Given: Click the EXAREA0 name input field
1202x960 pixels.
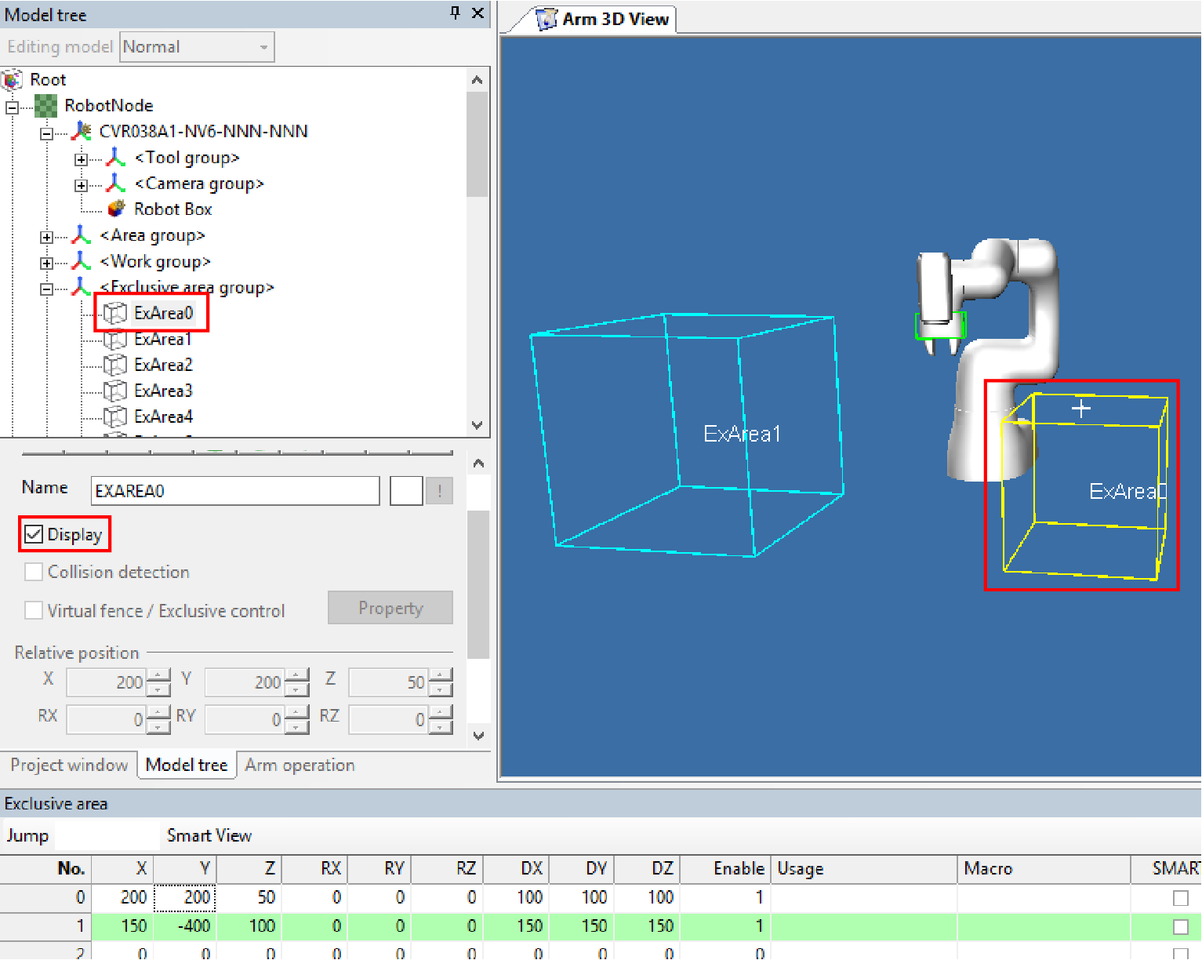Looking at the screenshot, I should pyautogui.click(x=234, y=492).
